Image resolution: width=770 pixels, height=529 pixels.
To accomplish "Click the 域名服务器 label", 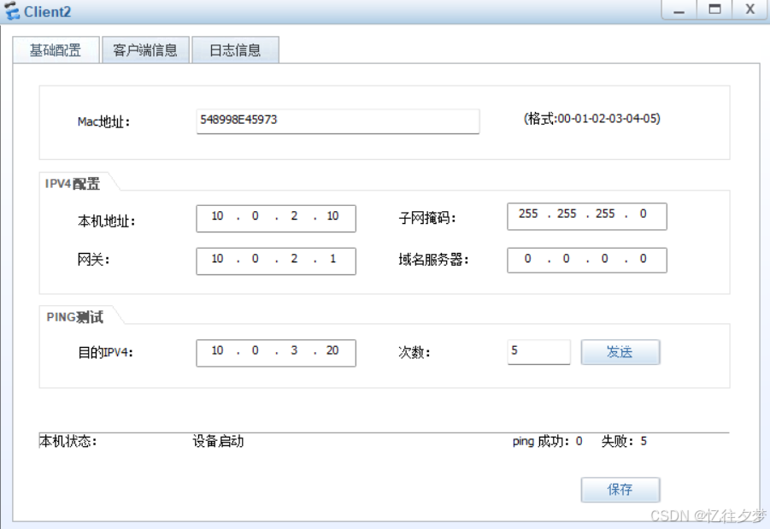I will point(433,259).
